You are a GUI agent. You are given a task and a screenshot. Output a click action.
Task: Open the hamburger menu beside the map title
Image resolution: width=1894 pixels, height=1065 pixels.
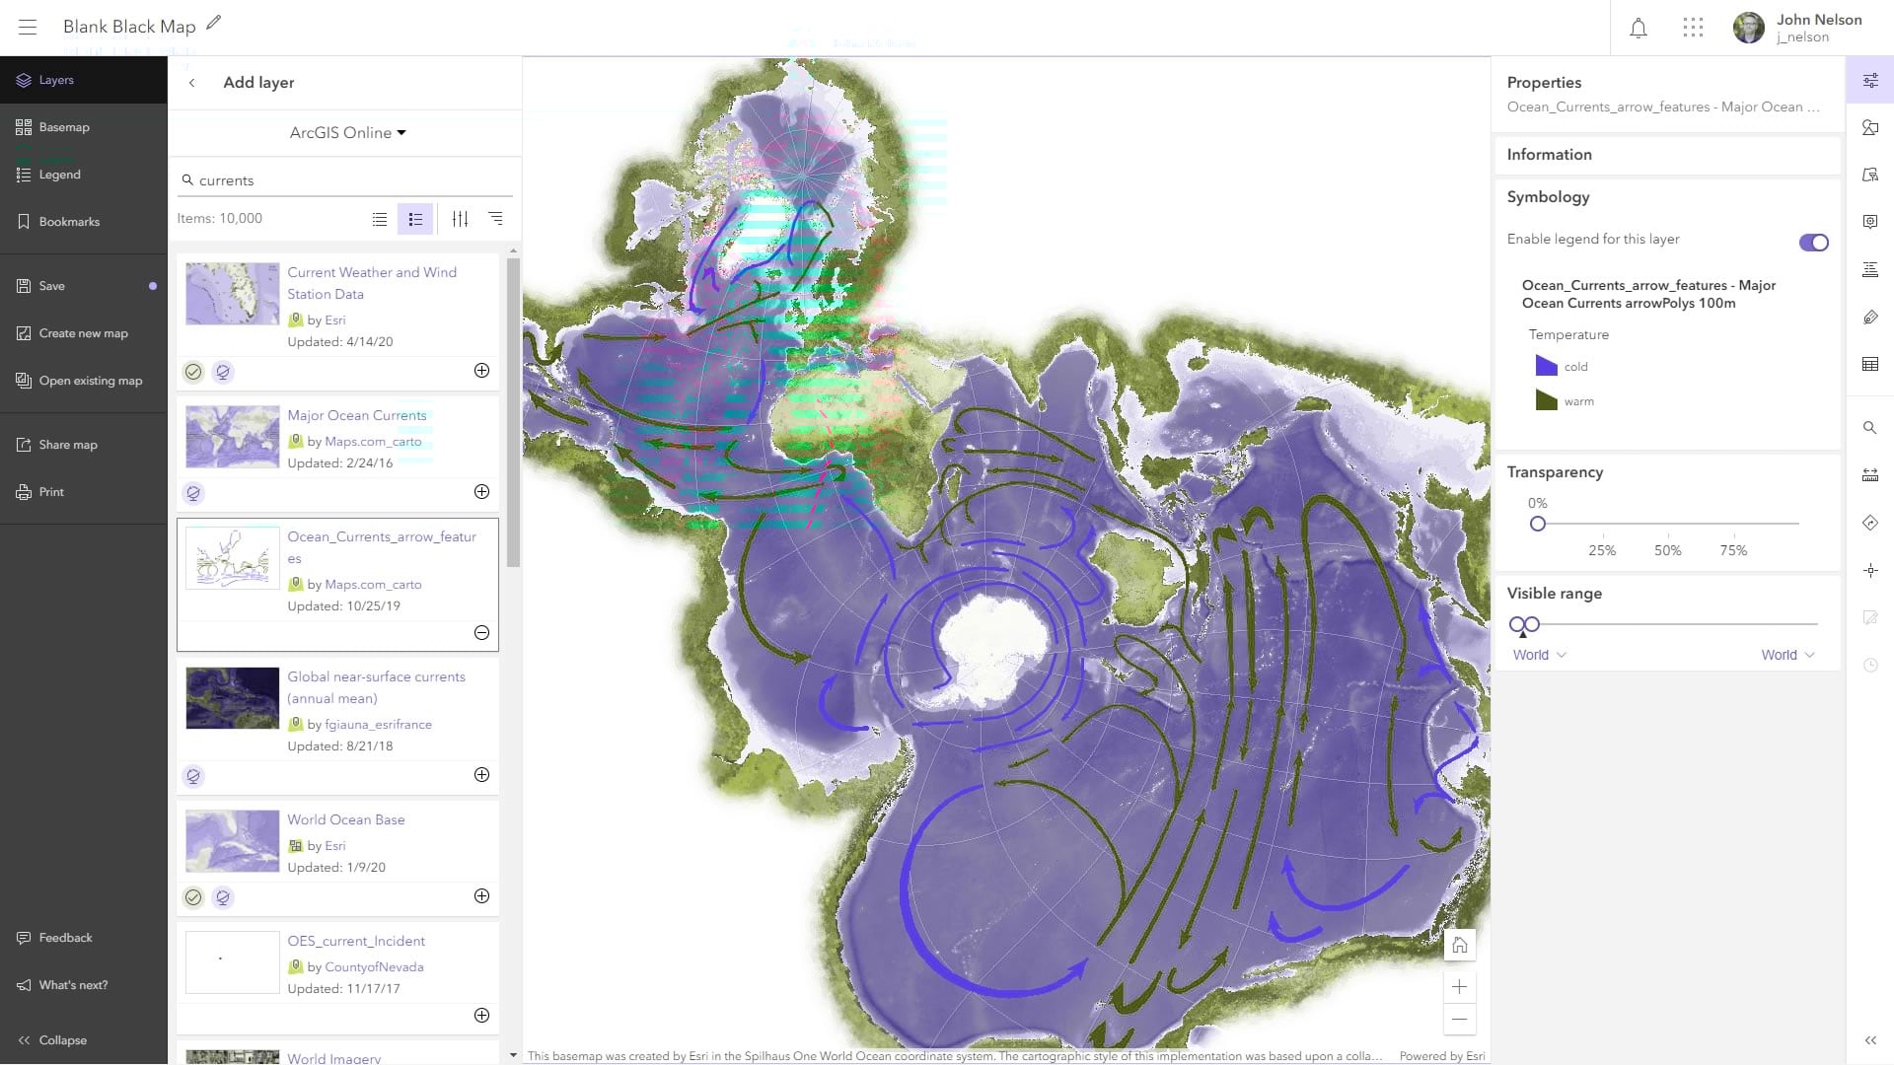[x=28, y=27]
